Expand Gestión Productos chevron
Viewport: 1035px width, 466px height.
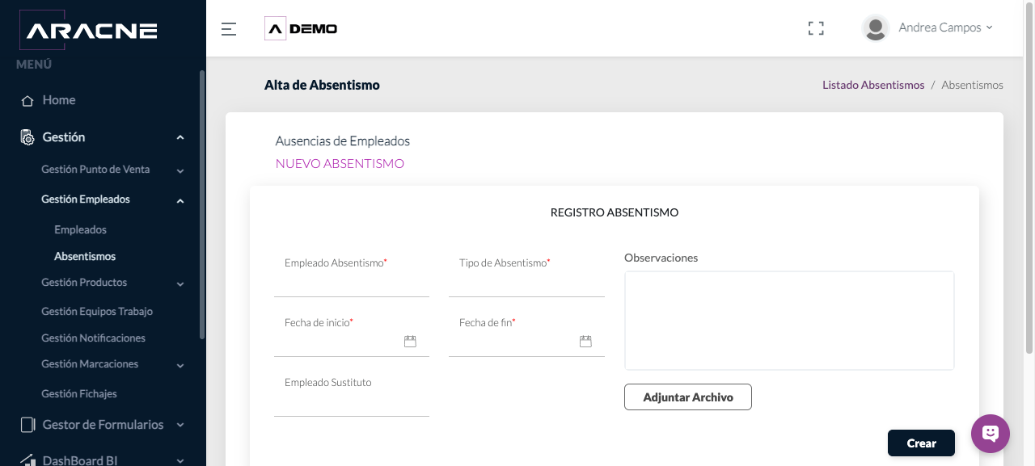(x=180, y=284)
